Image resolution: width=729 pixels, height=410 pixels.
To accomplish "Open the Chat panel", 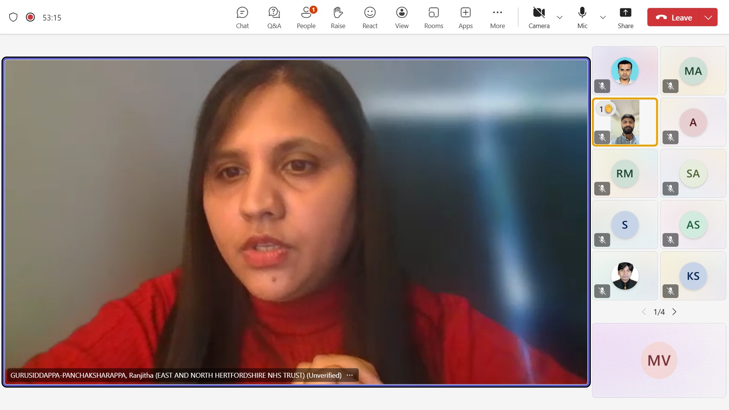I will (242, 17).
